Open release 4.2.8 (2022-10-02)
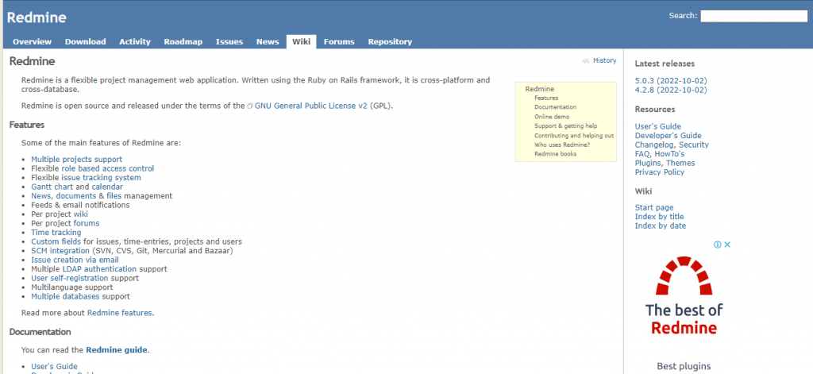This screenshot has width=813, height=374. click(x=671, y=91)
